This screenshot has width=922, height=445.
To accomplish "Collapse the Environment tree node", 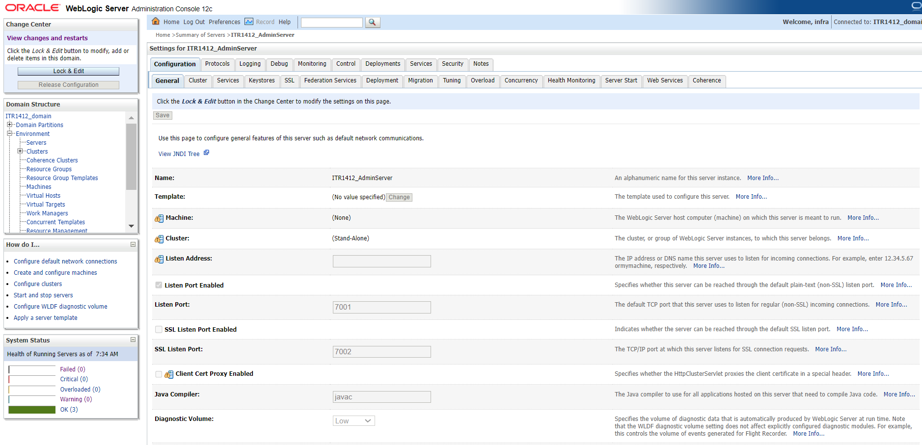I will click(9, 133).
